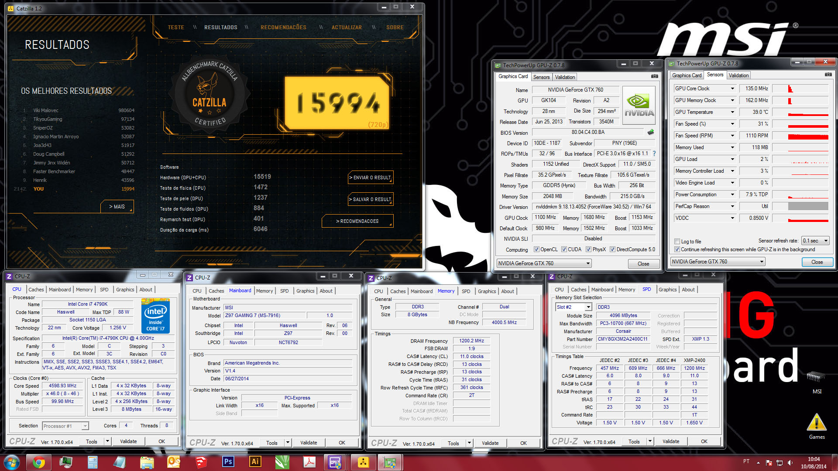Toggle the CUDA checkbox in GPU-Z

point(564,249)
